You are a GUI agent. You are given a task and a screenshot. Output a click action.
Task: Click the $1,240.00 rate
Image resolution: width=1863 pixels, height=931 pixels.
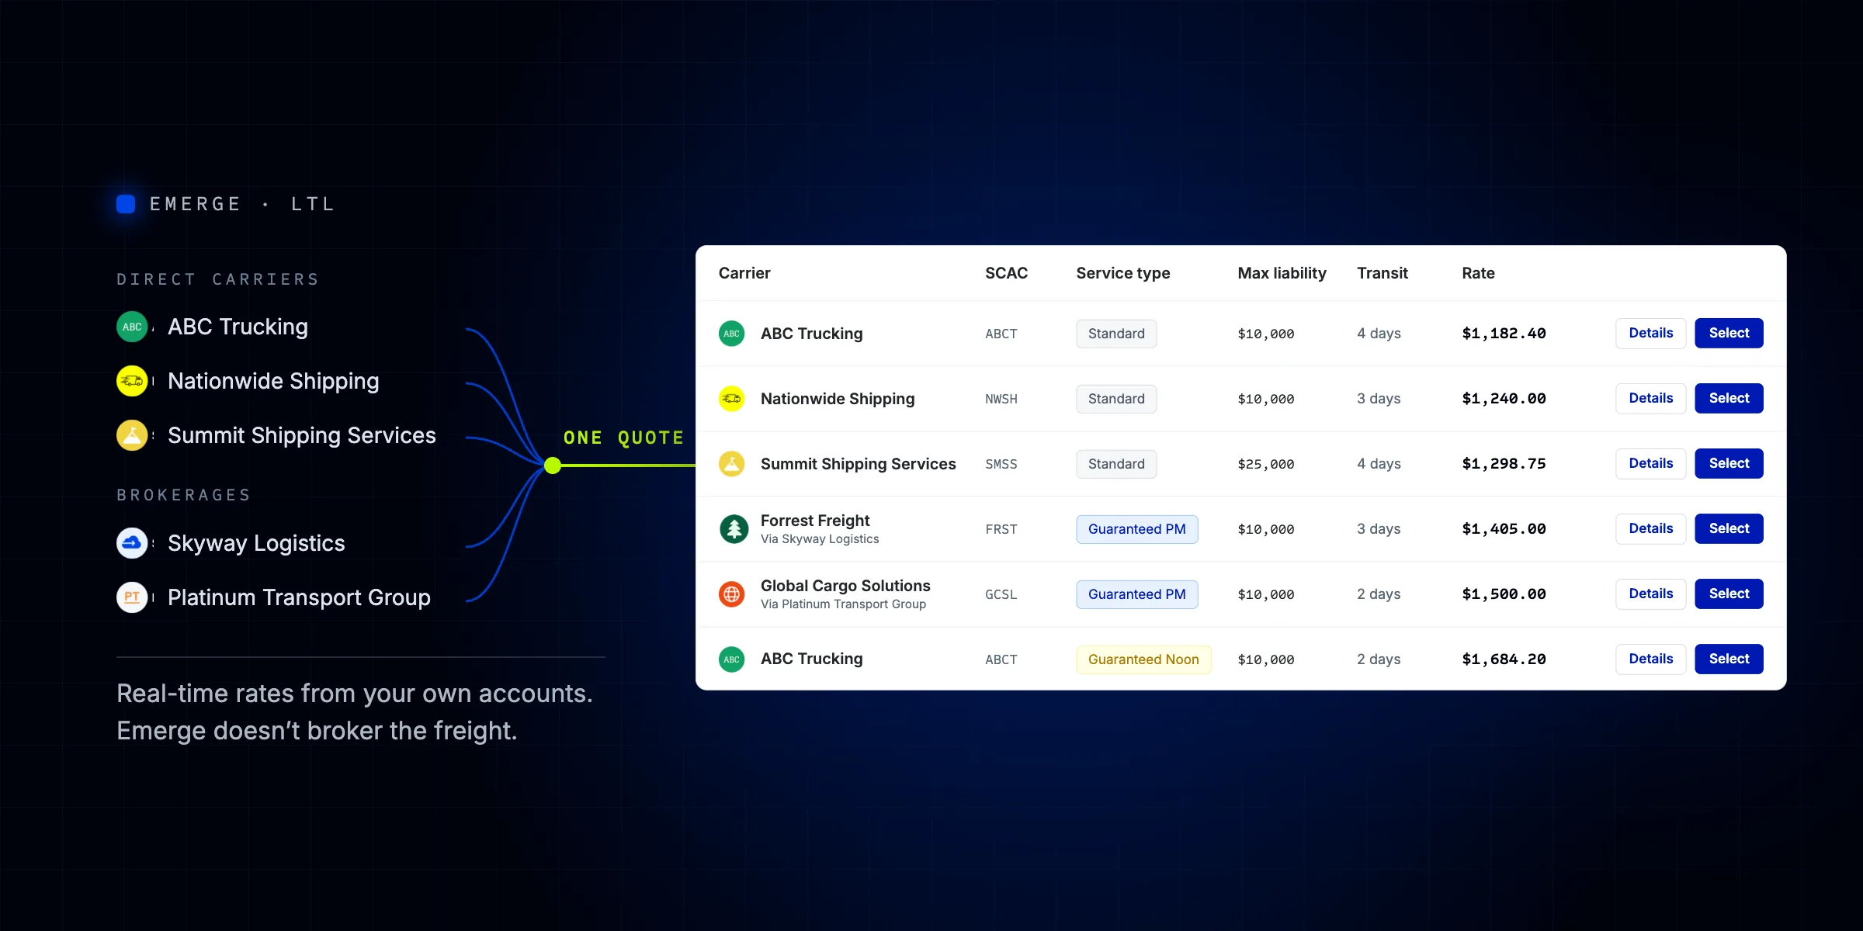(1504, 399)
